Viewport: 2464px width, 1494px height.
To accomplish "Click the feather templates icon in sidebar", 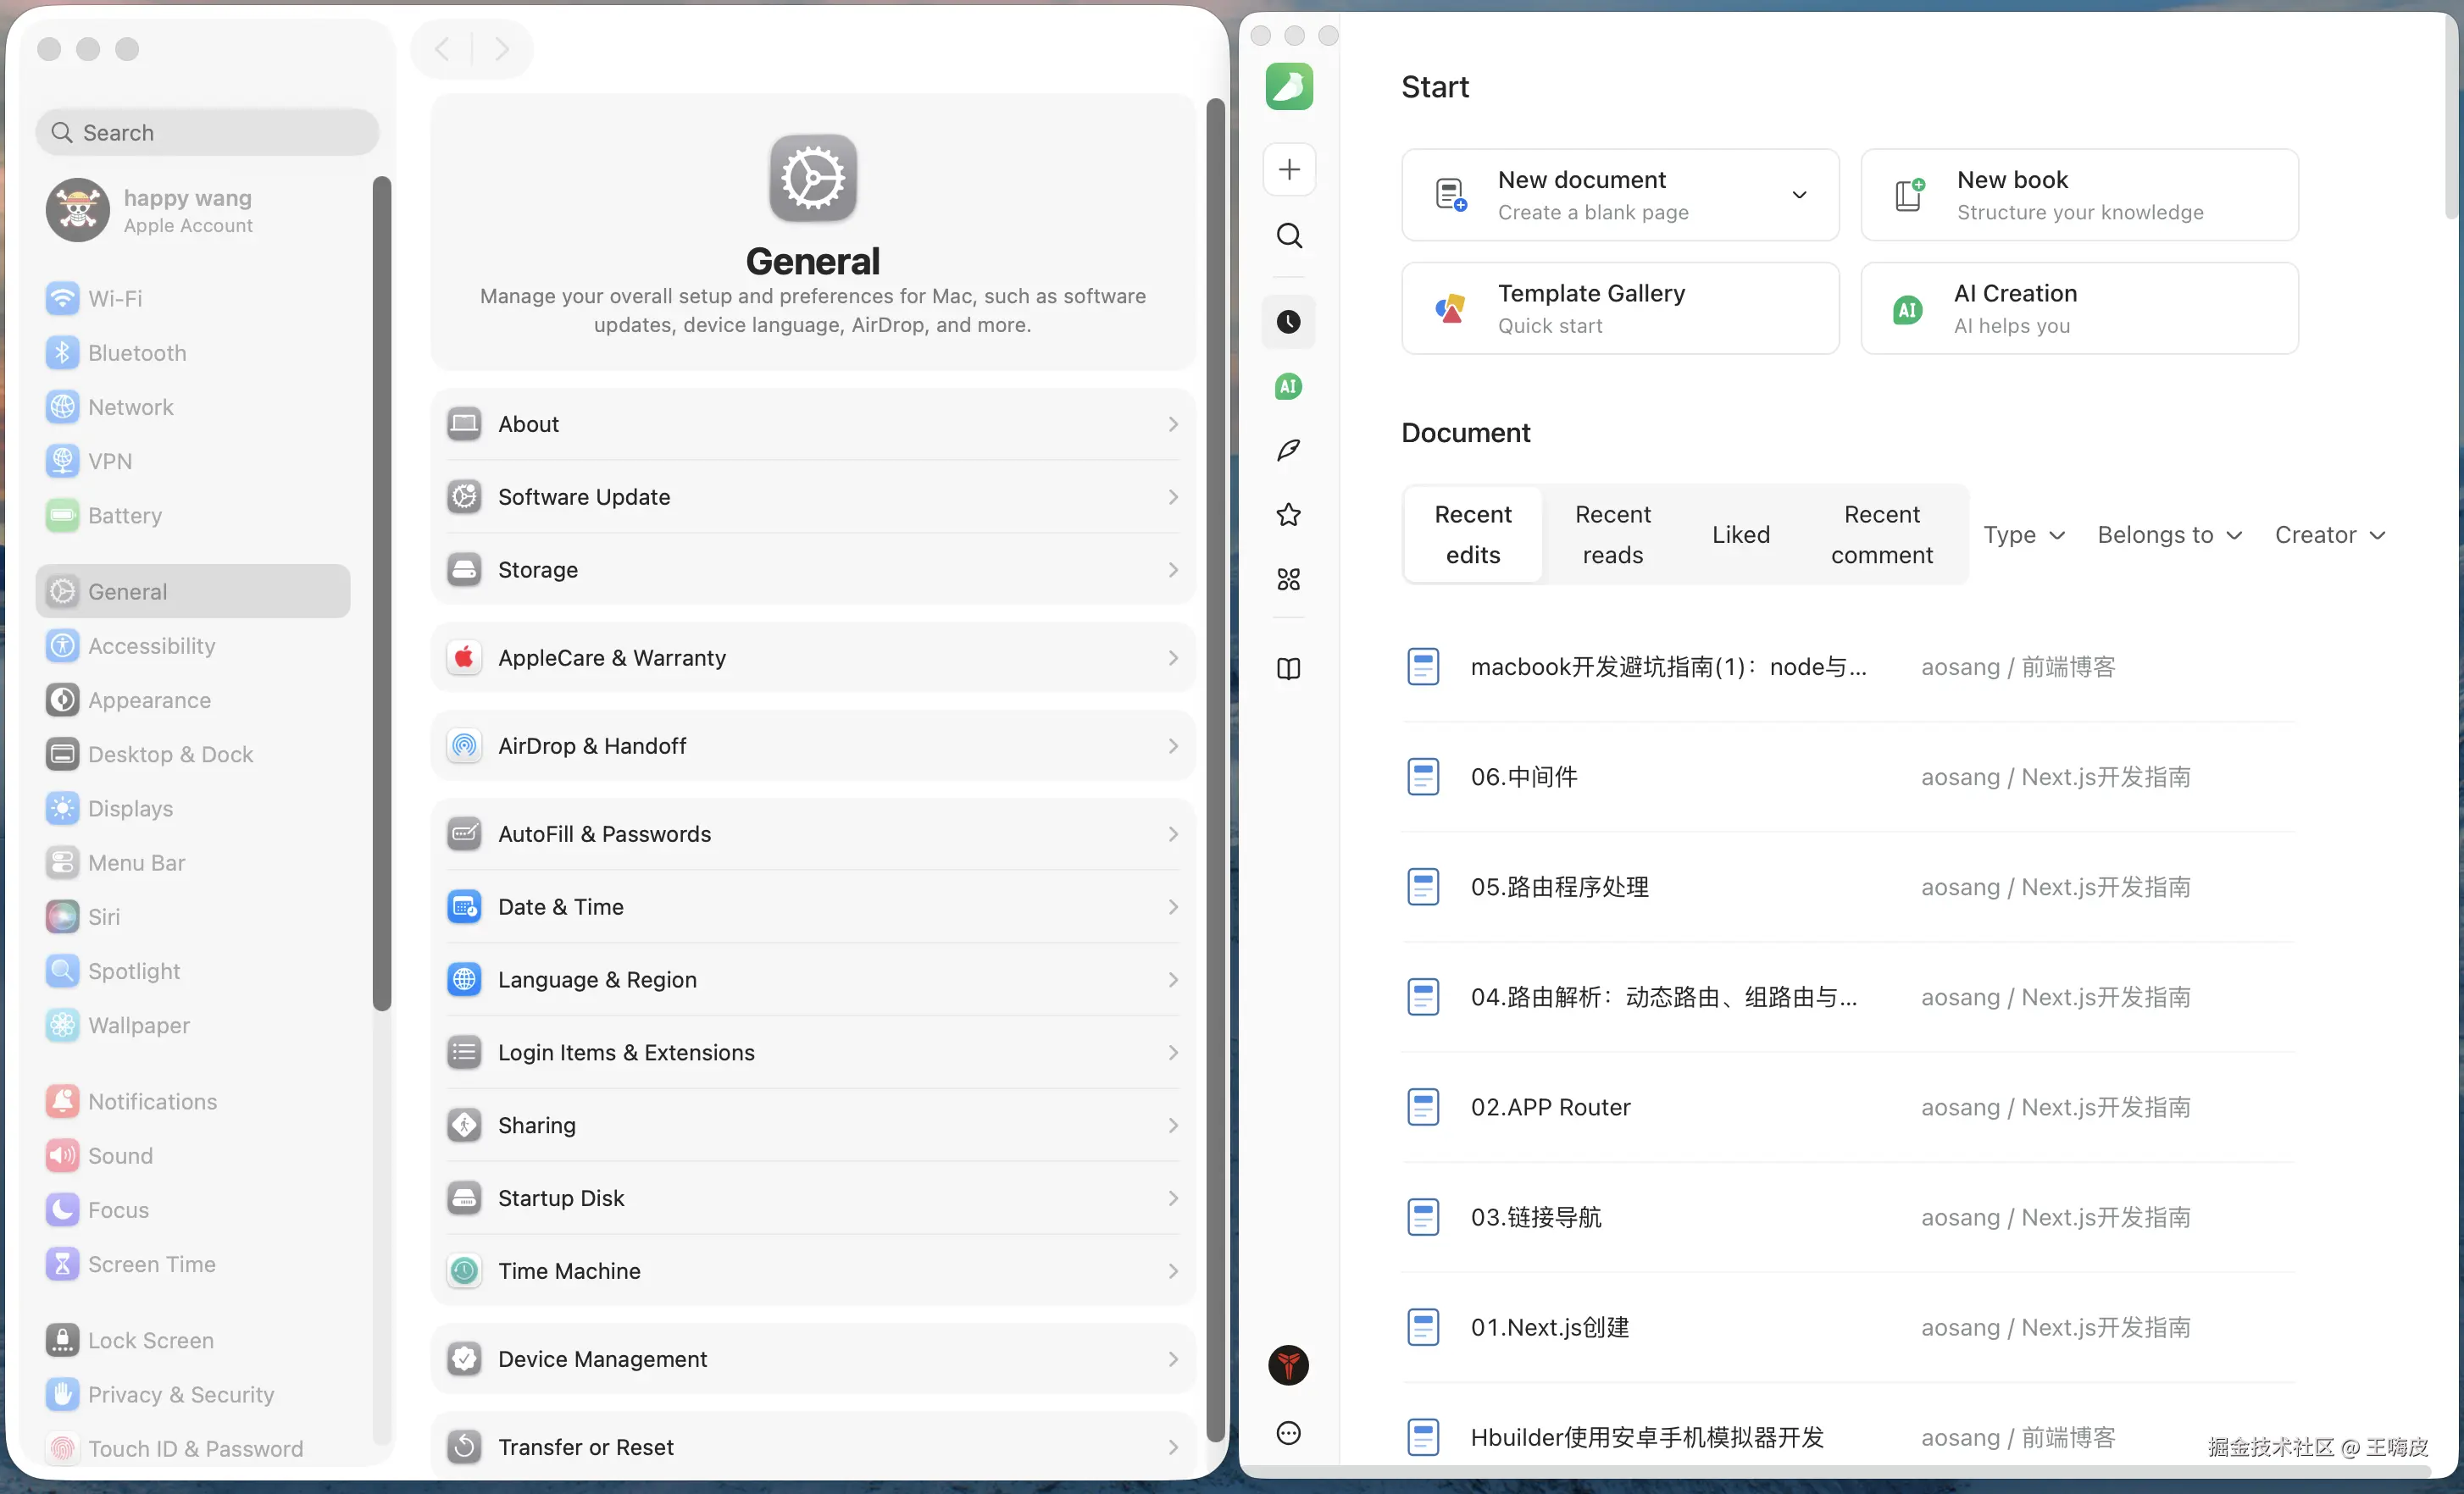I will tap(1288, 450).
